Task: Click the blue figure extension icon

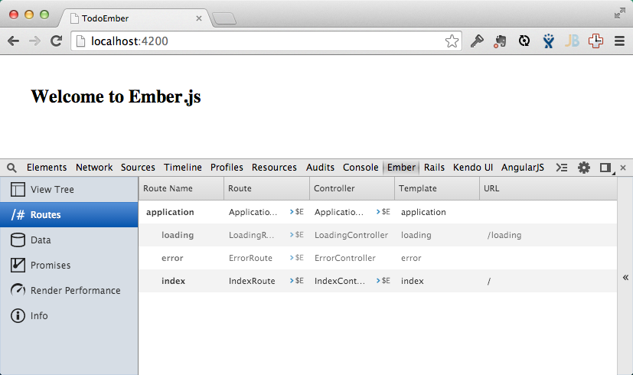Action: coord(548,41)
